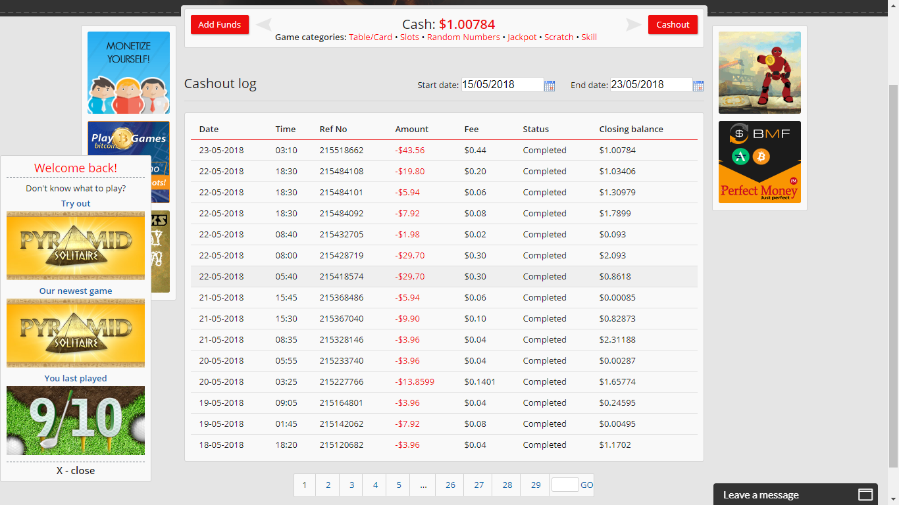Expand the Leave a message chat window icon

[x=865, y=494]
